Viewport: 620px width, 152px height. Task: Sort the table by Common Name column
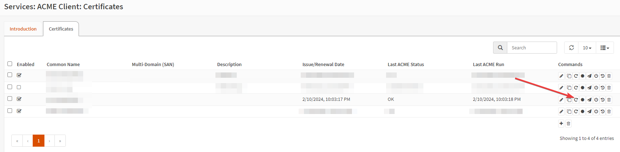[x=63, y=64]
